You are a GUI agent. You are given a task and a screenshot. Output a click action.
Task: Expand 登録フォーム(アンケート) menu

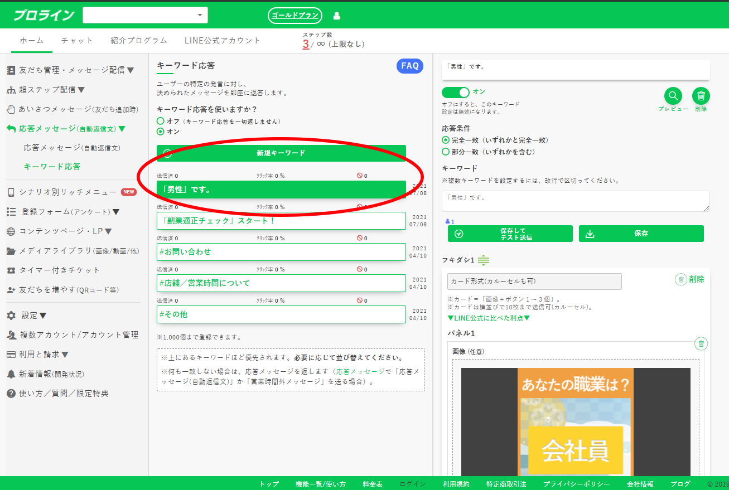[x=64, y=212]
